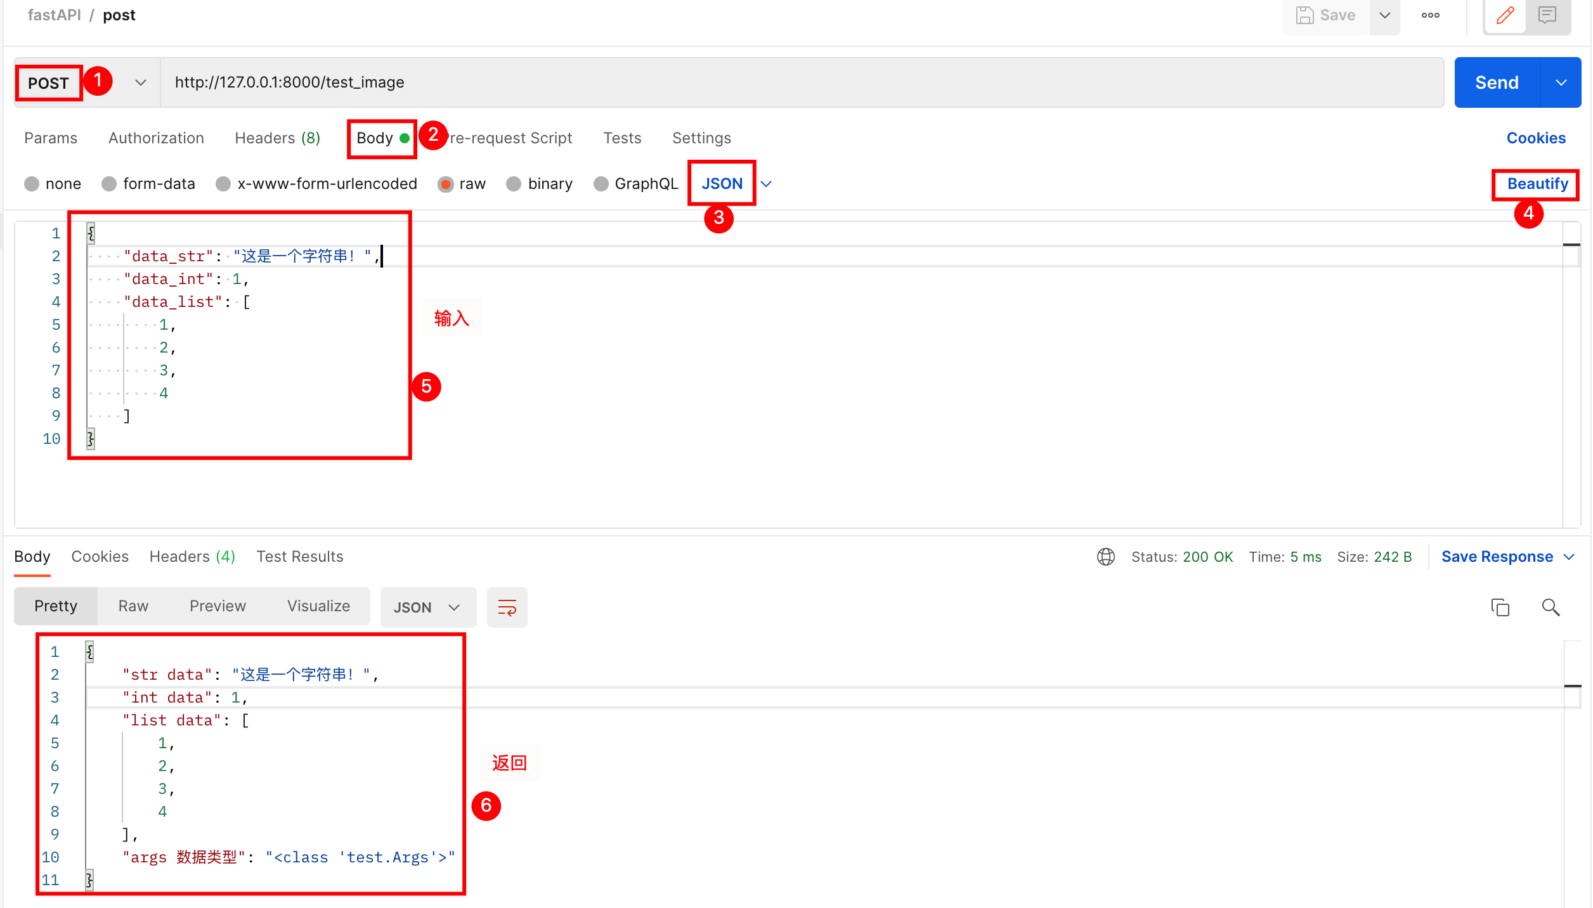The image size is (1593, 908).
Task: Open the response Test Results tab
Action: point(299,557)
